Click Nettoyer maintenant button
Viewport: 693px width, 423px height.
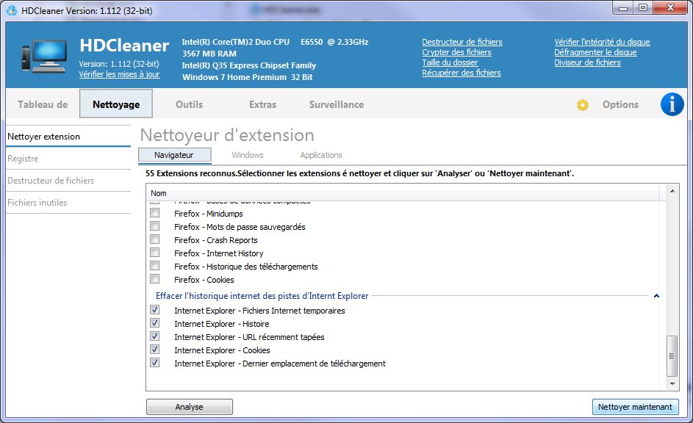635,407
